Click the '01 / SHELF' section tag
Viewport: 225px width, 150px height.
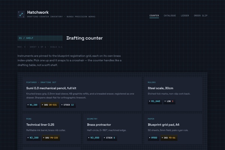pyautogui.click(x=40, y=38)
